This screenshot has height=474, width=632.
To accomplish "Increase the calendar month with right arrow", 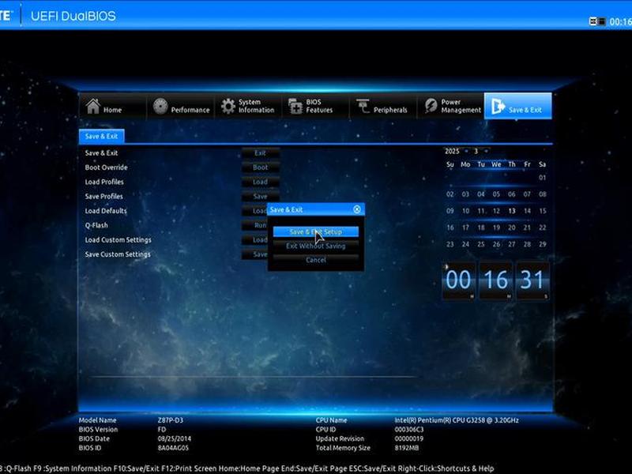I will (486, 151).
